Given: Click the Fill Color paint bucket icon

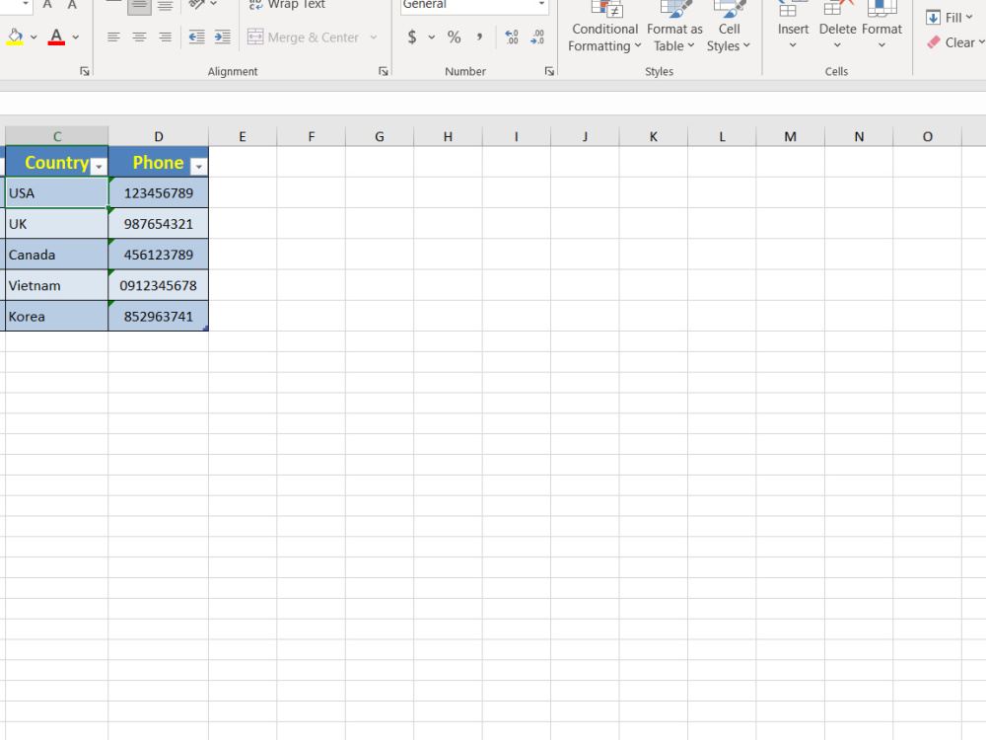Looking at the screenshot, I should pyautogui.click(x=15, y=37).
